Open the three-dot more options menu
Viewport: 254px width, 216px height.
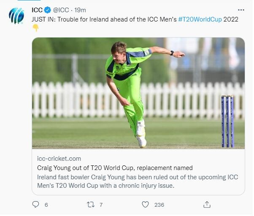click(241, 10)
